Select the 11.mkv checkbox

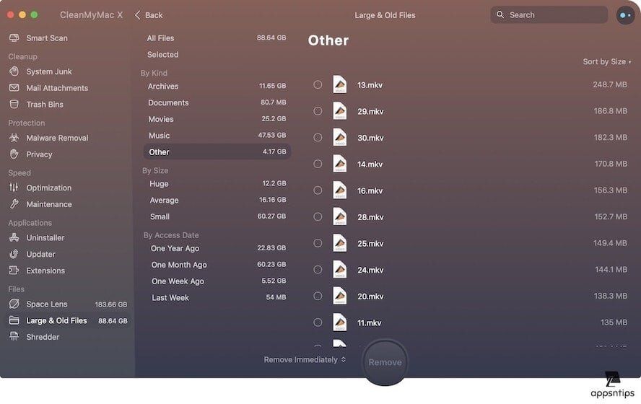pyautogui.click(x=318, y=322)
